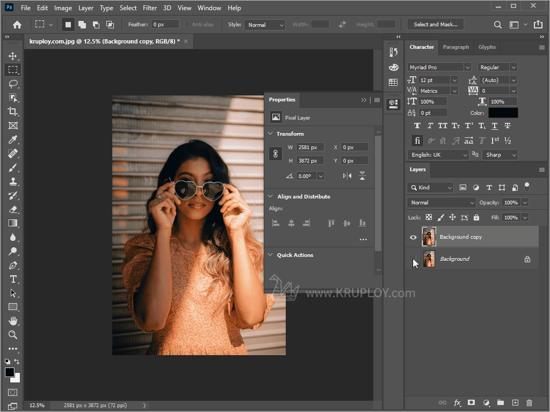Select the Lasso tool
The height and width of the screenshot is (412, 550).
click(x=13, y=84)
